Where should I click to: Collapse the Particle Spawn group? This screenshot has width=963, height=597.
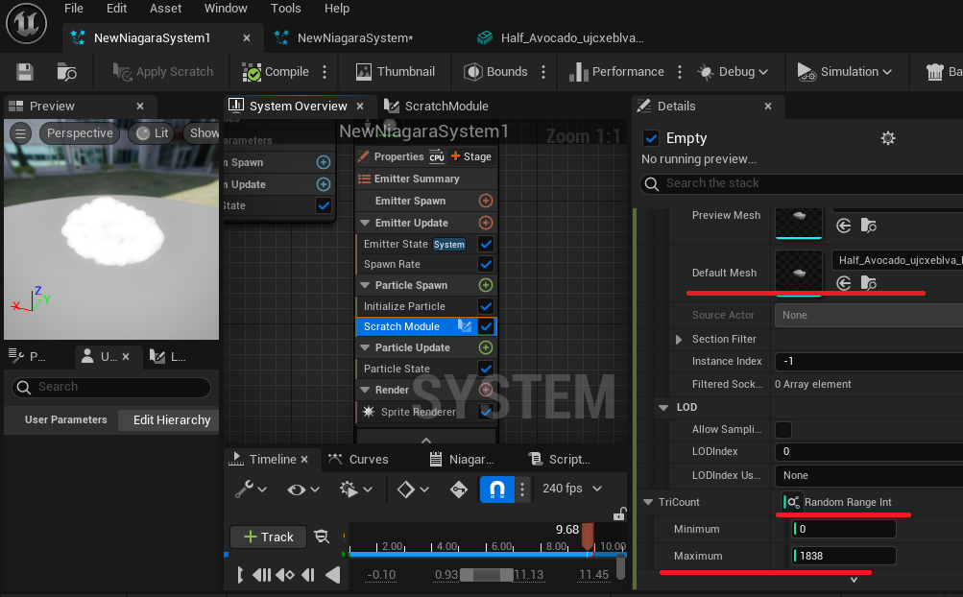click(365, 285)
